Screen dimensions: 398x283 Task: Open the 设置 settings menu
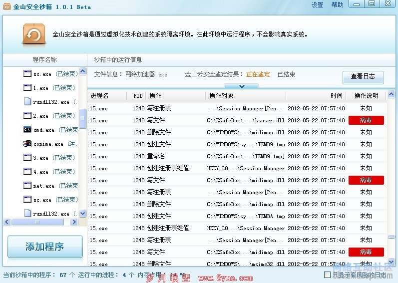[x=317, y=5]
